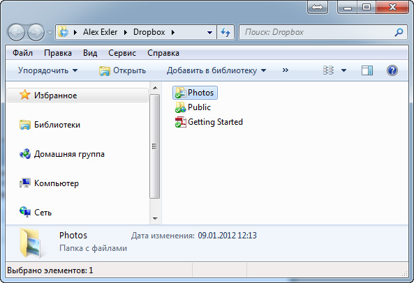Open the Файл menu
Viewport: 414px width, 283px height.
(x=23, y=53)
